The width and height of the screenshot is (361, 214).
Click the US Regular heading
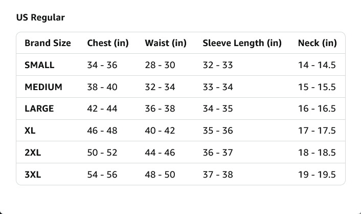pyautogui.click(x=40, y=17)
